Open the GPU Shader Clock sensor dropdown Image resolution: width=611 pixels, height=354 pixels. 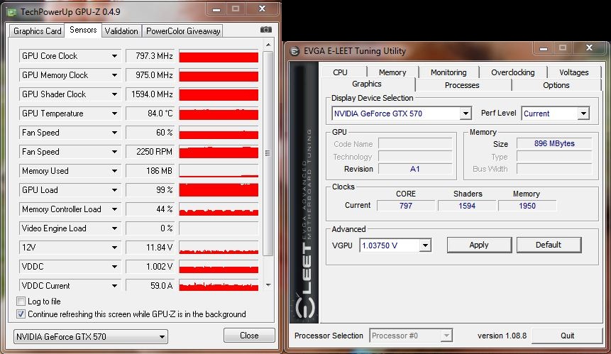pos(114,94)
